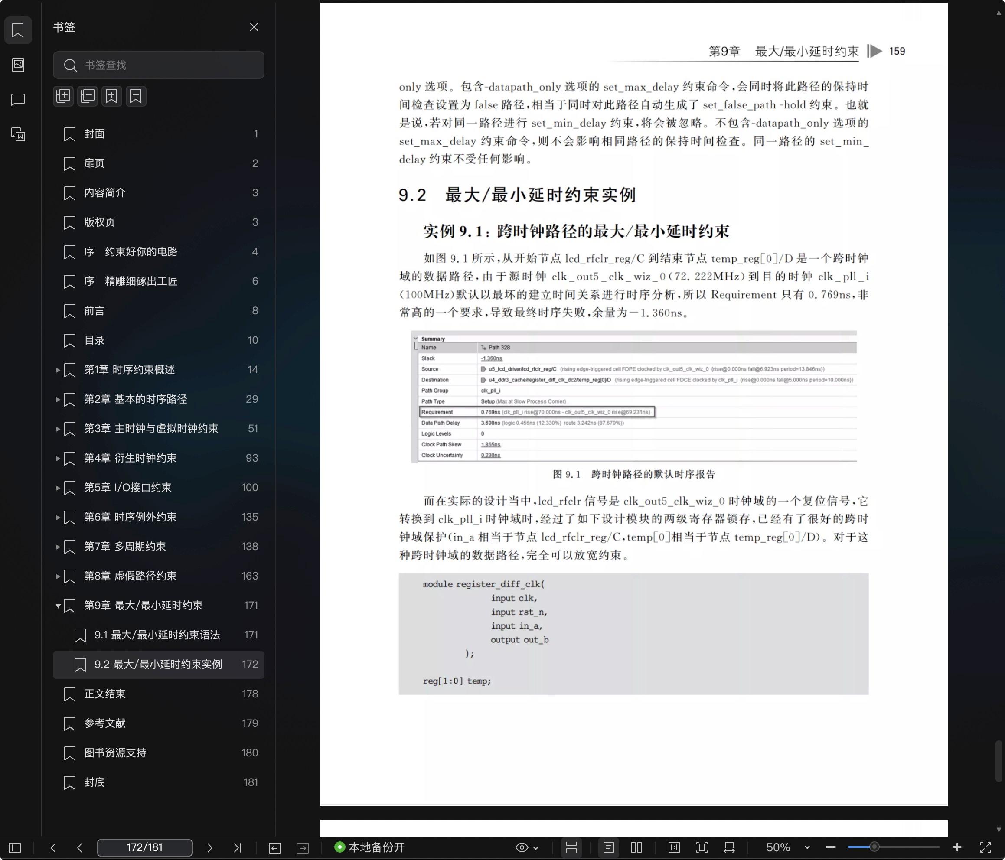
Task: Expand 第4章 衍生时钟约束 bookmark
Action: (x=58, y=458)
